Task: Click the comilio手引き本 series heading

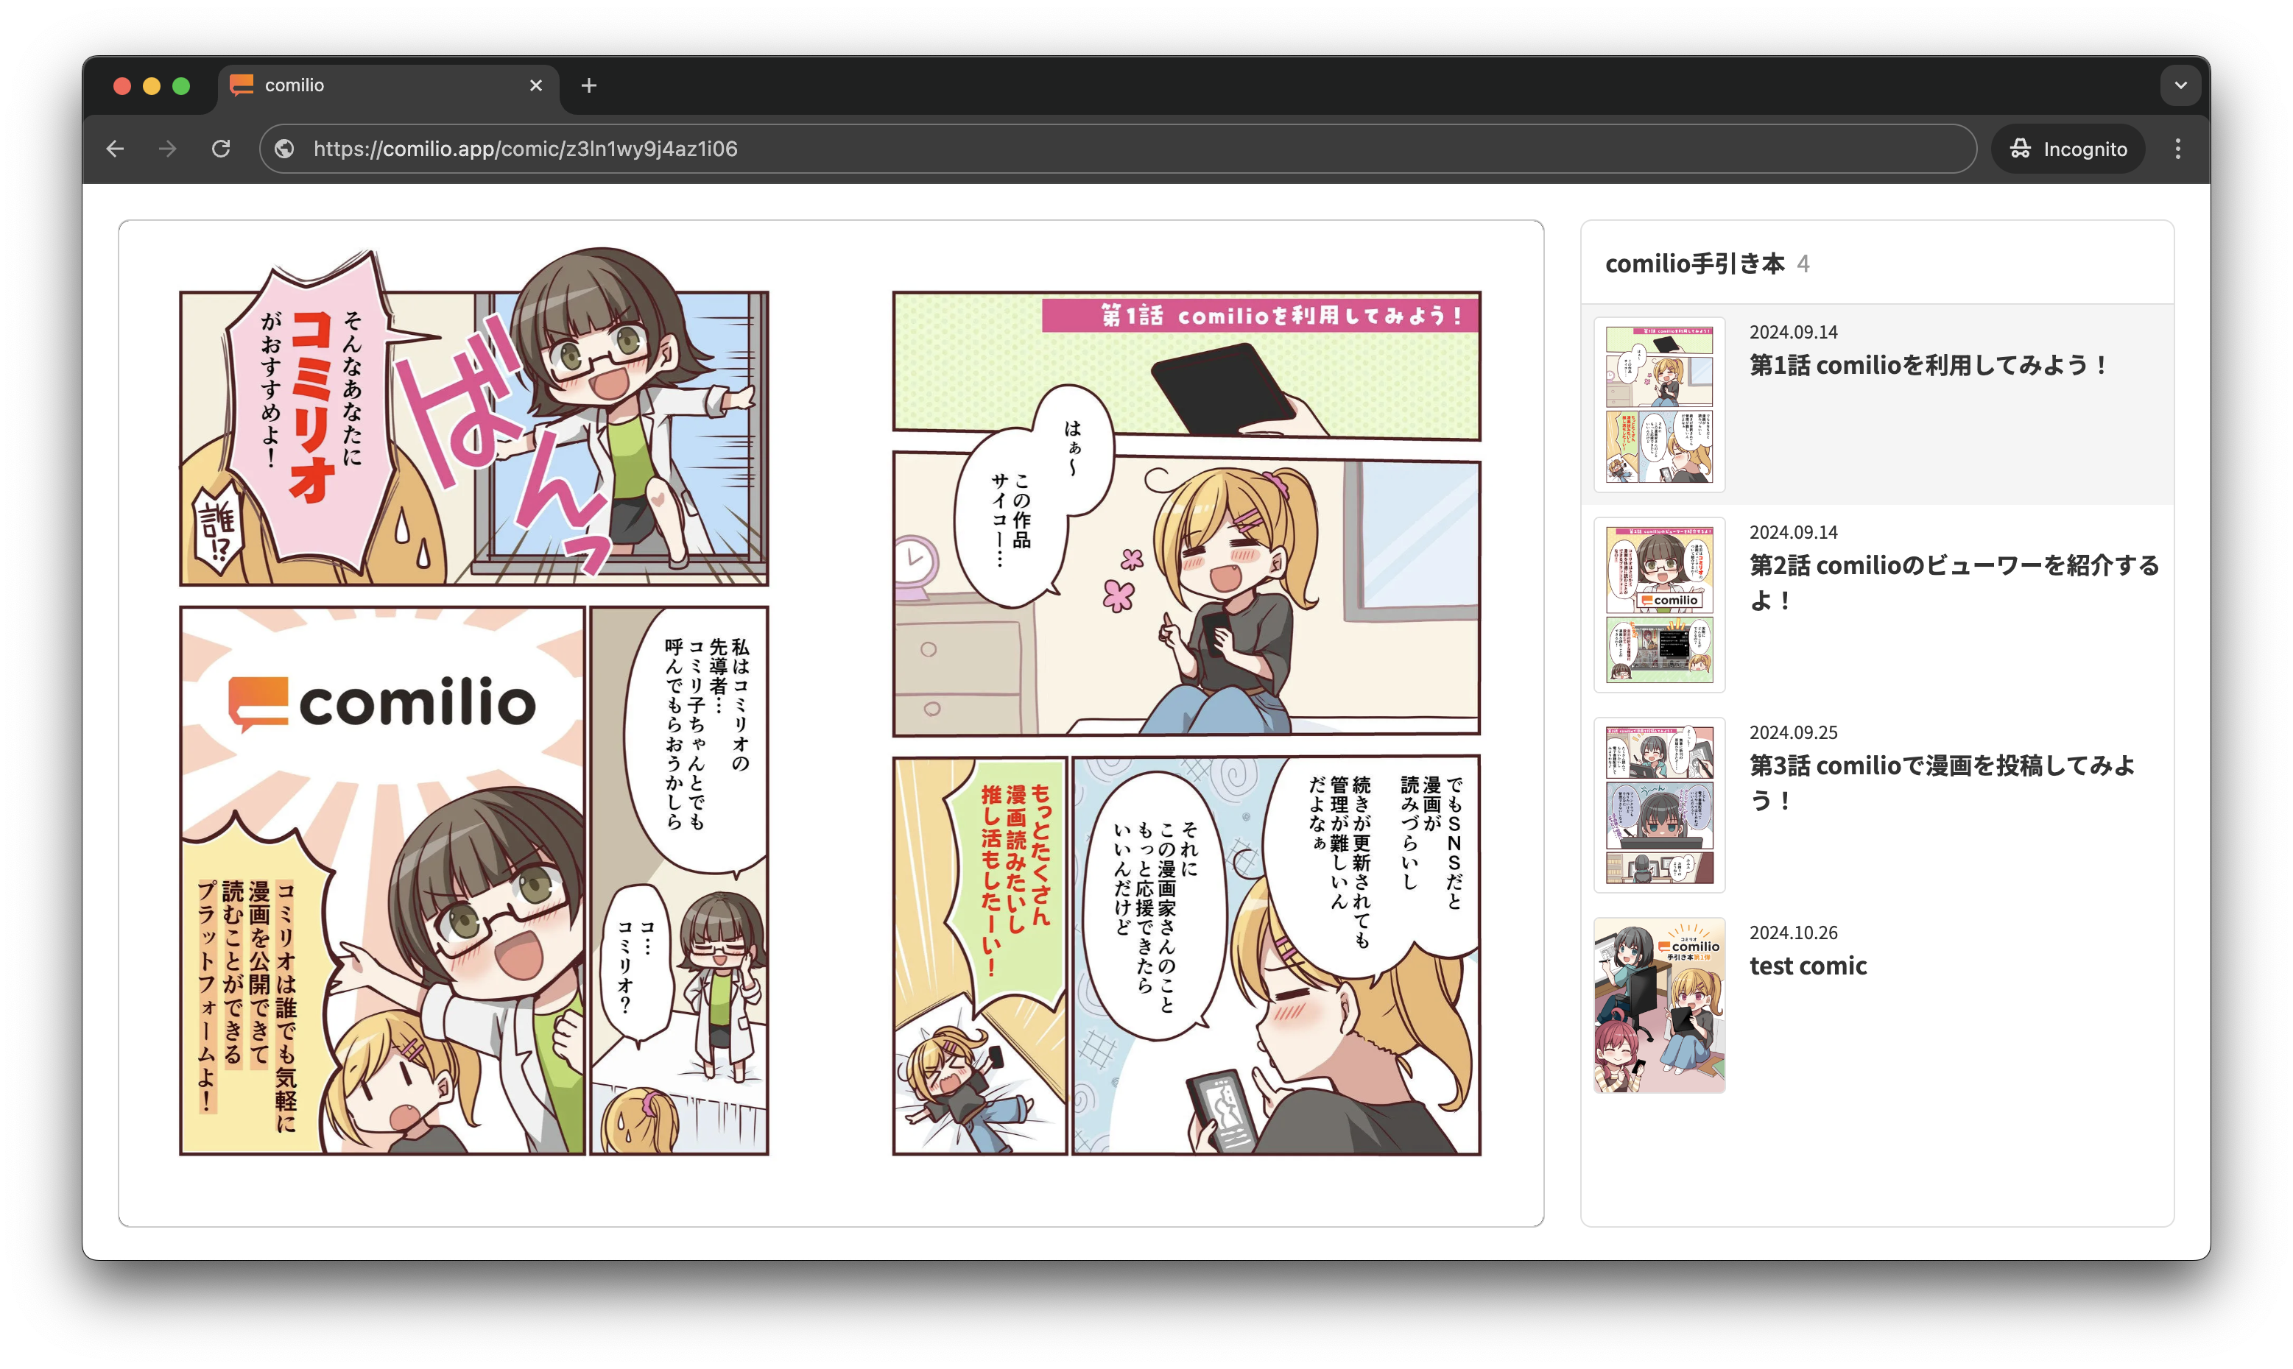Action: (x=1694, y=263)
